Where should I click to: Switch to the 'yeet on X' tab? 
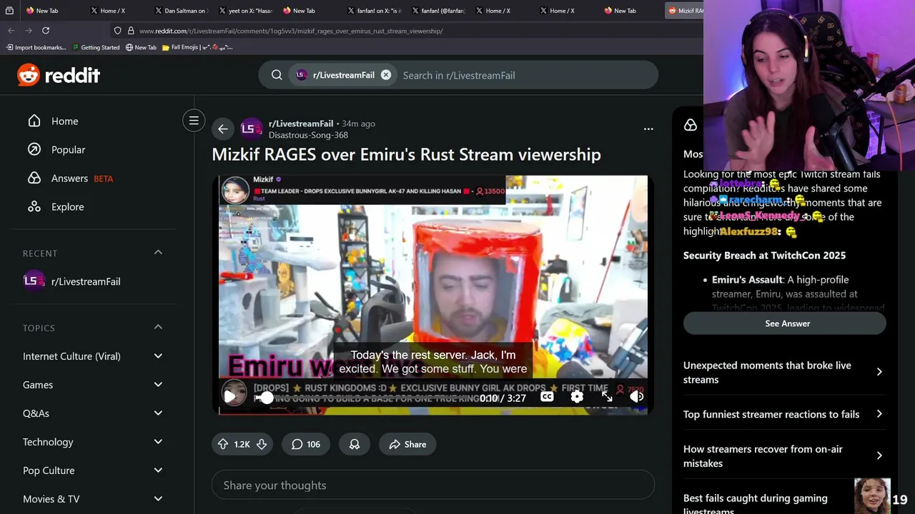point(244,11)
